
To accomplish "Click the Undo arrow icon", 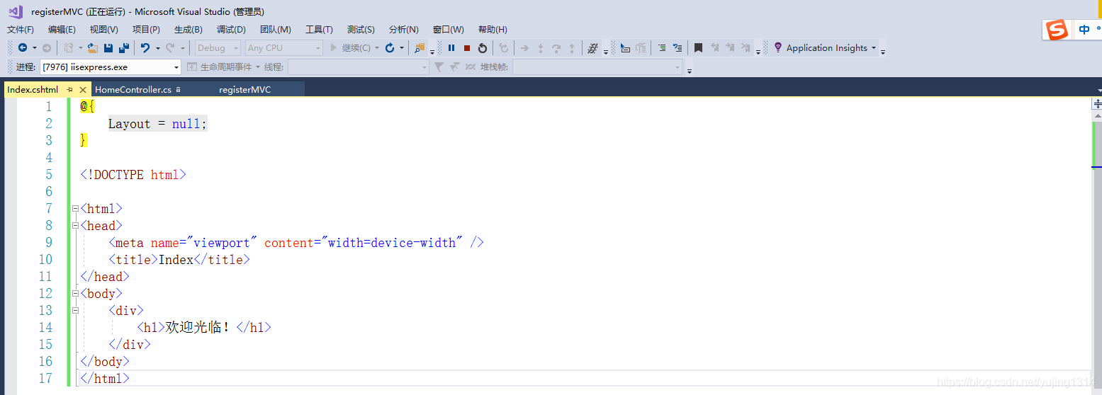I will [x=145, y=48].
